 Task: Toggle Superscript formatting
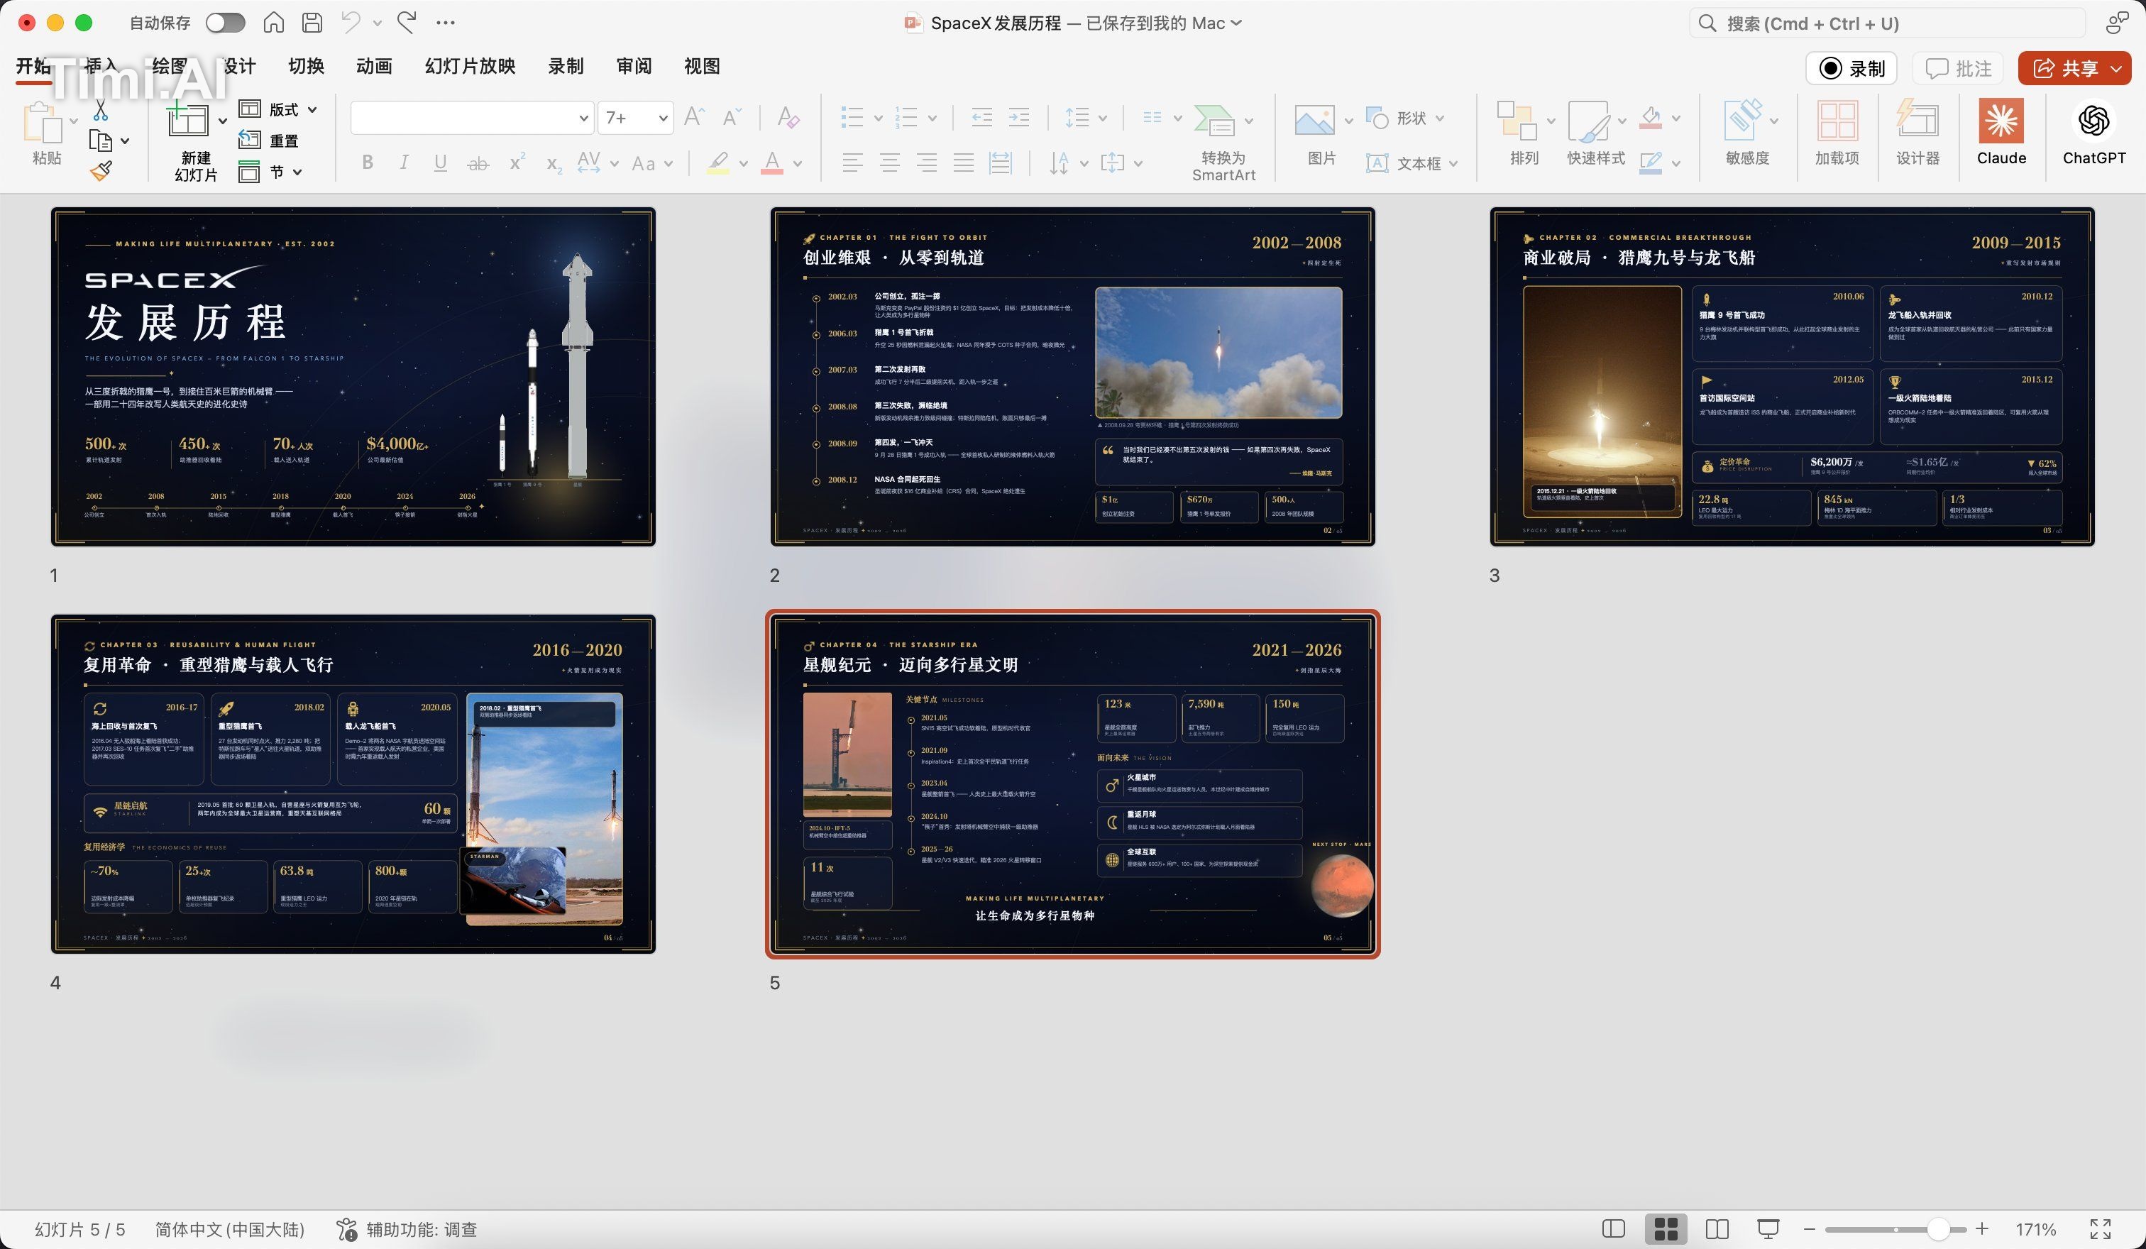[x=517, y=162]
